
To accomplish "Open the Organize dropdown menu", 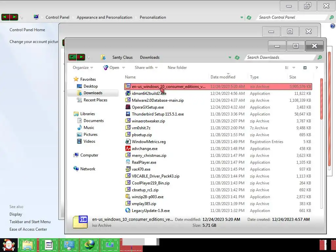I will 83,68.
